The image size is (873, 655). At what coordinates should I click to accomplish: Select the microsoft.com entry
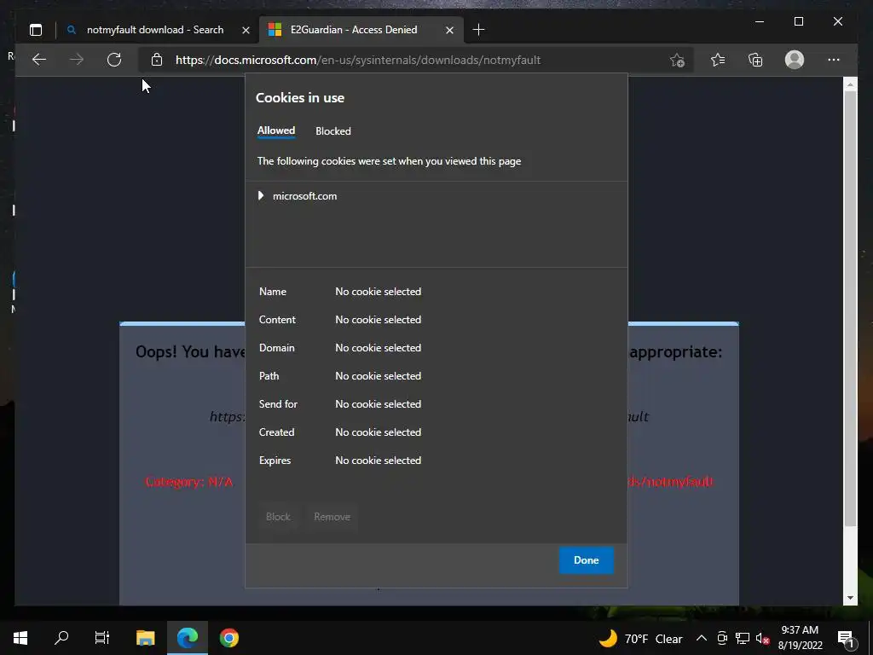click(x=304, y=196)
